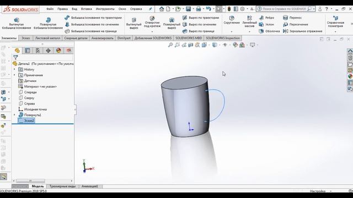Screen dimensions: 353x198
Task: Select Бобышка/основание по траектории
Action: click(93, 18)
